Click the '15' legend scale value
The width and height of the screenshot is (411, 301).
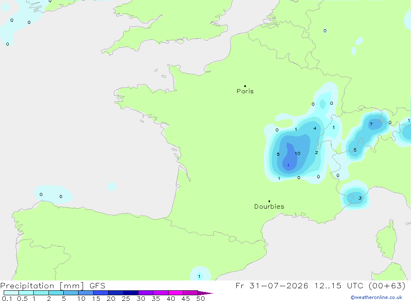[x=96, y=299]
